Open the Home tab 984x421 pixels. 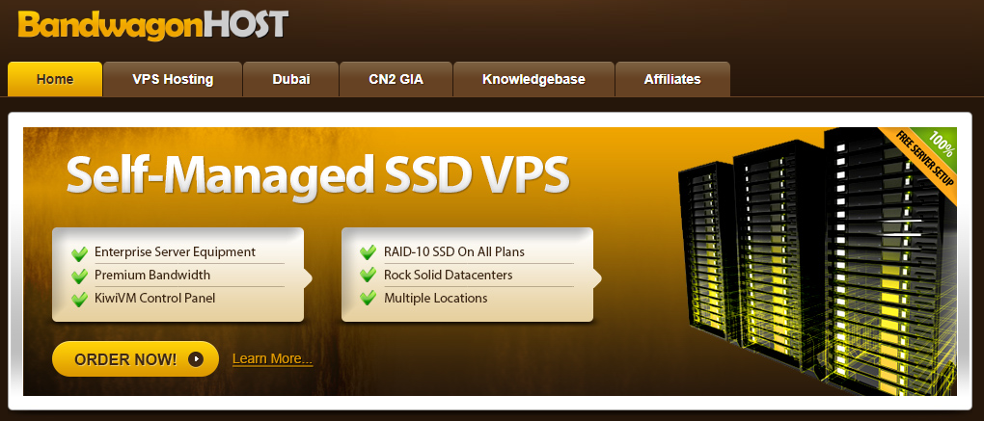click(55, 80)
